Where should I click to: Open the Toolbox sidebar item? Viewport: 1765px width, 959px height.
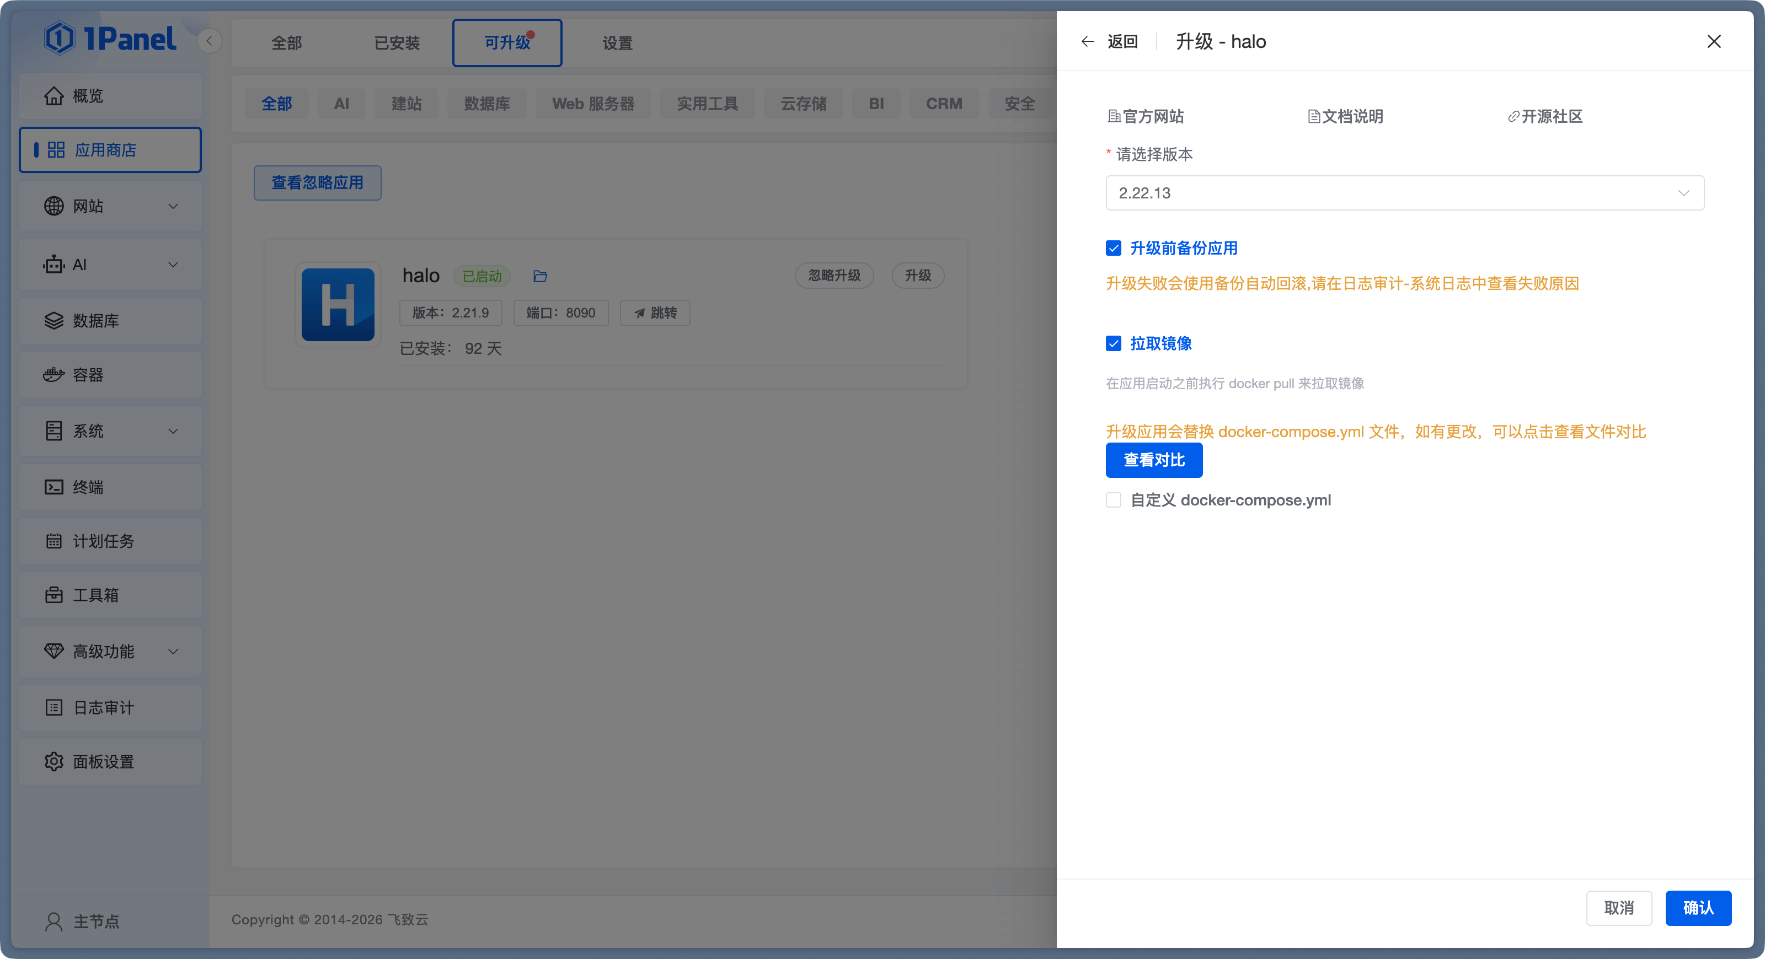(x=95, y=595)
